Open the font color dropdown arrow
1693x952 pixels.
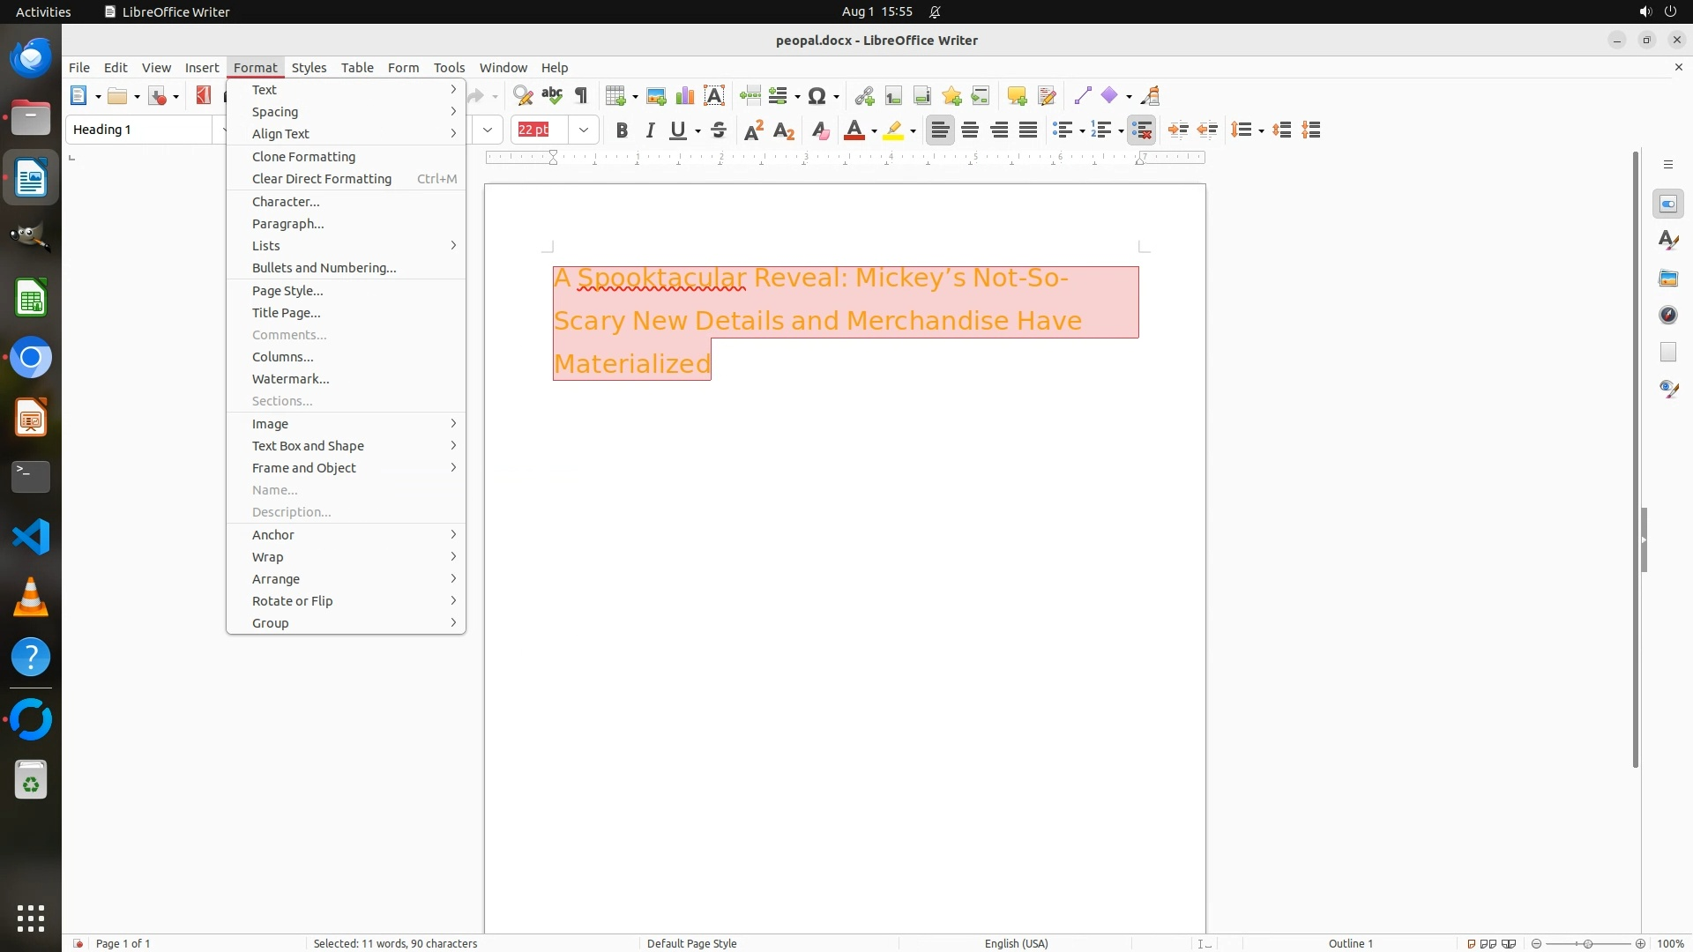click(x=874, y=131)
